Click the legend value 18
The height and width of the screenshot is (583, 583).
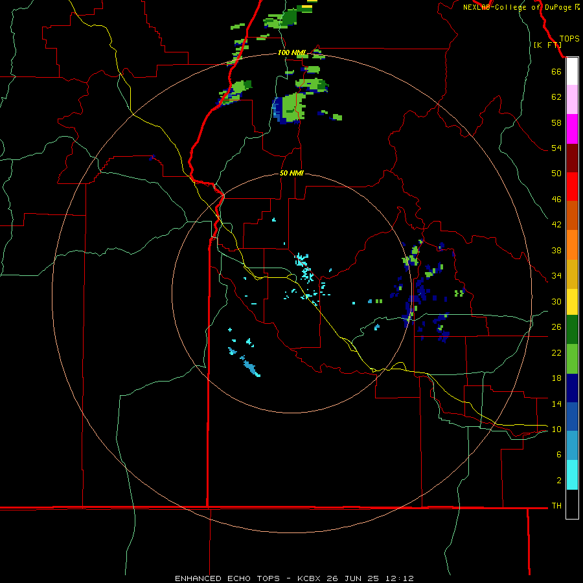(556, 378)
